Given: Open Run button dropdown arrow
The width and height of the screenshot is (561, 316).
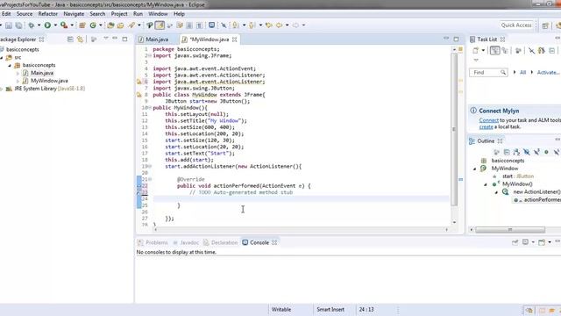Looking at the screenshot, I should (55, 25).
